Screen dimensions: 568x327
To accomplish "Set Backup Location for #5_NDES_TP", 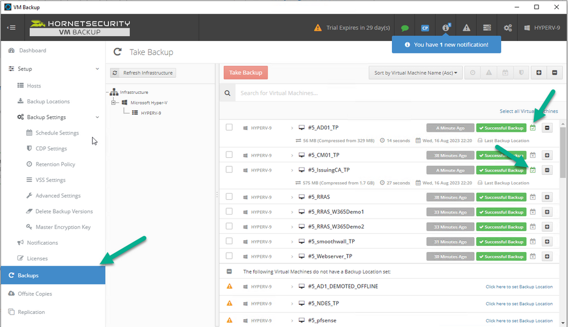I will 519,304.
